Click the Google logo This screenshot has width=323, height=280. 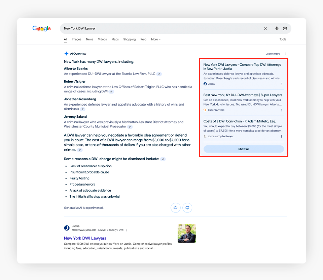pos(42,29)
